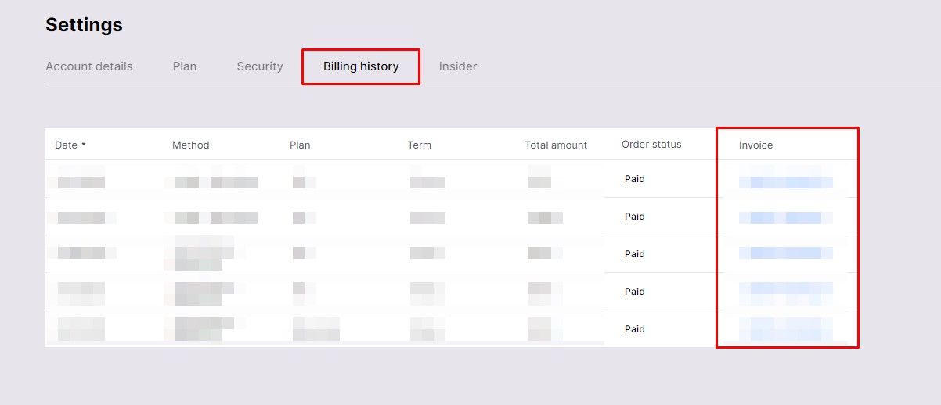The width and height of the screenshot is (941, 405).
Task: Switch to the Plan settings tab
Action: pyautogui.click(x=185, y=66)
